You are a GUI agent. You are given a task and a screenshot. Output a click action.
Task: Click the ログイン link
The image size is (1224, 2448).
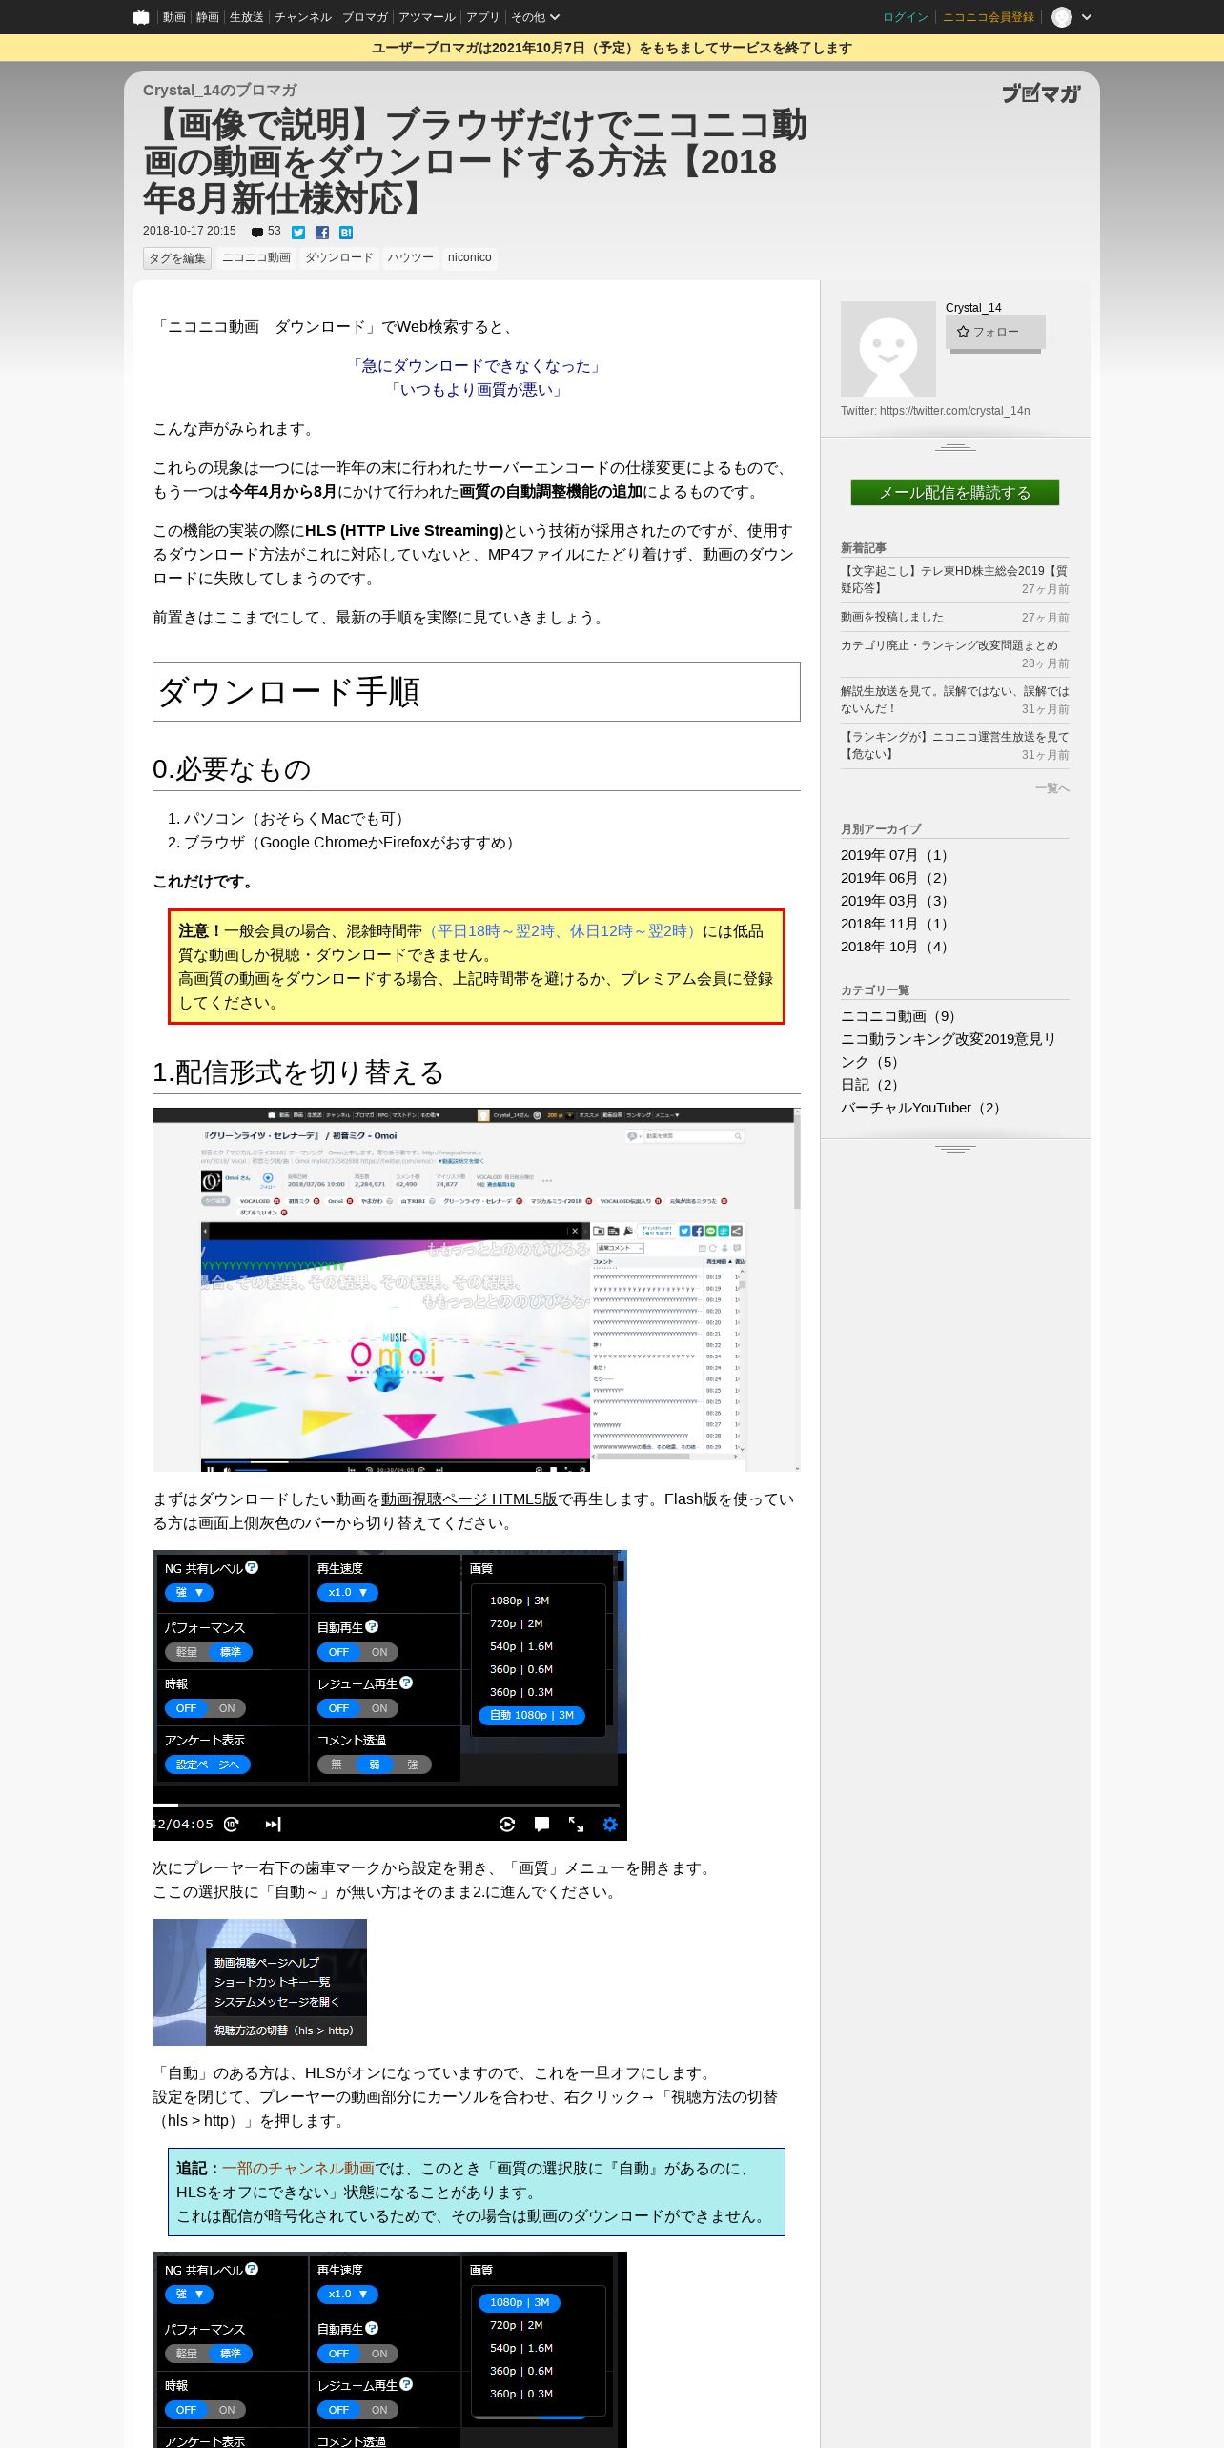[x=906, y=17]
